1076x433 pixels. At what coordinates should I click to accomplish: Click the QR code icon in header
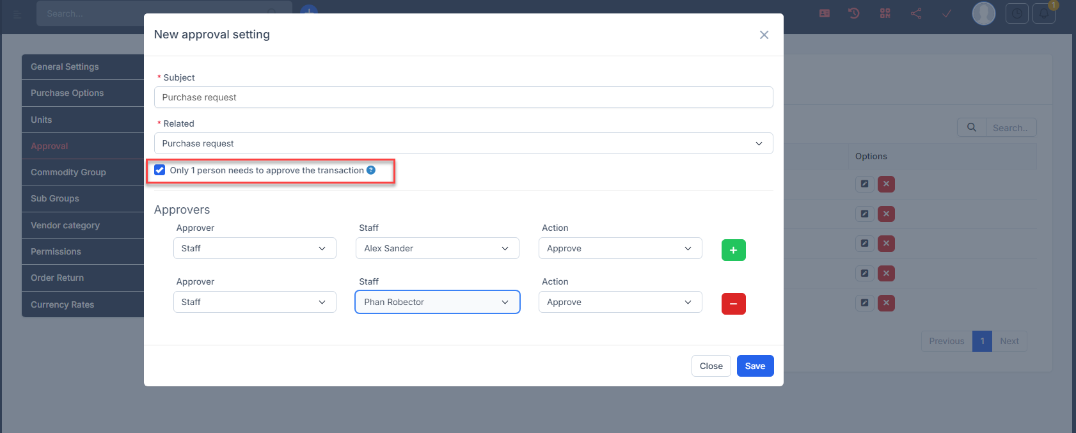[885, 13]
